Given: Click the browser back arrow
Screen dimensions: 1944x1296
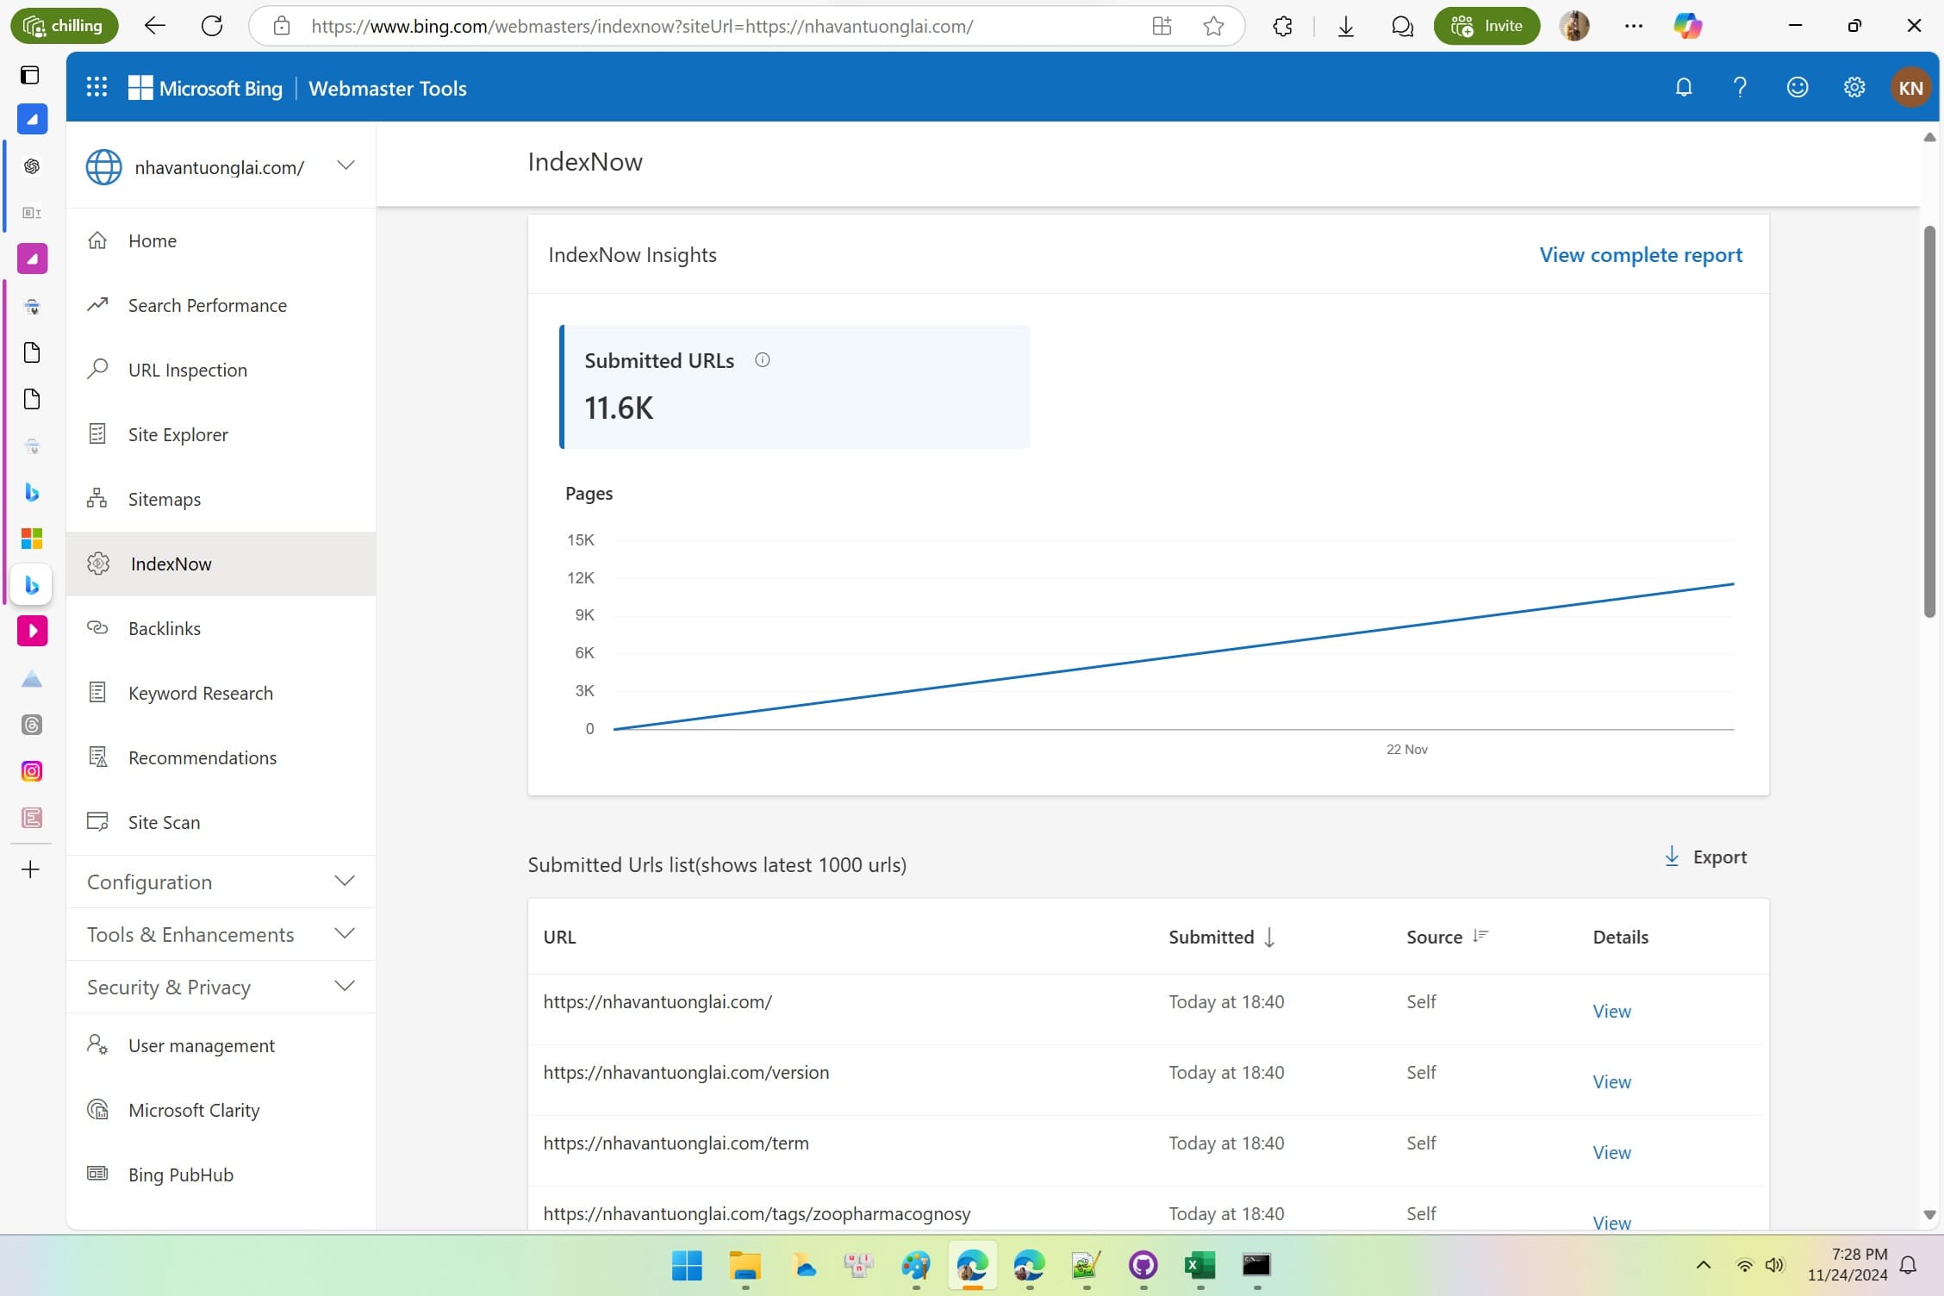Looking at the screenshot, I should pos(154,26).
